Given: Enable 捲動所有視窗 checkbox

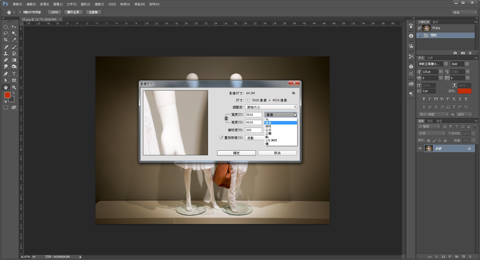Looking at the screenshot, I should click(x=20, y=12).
